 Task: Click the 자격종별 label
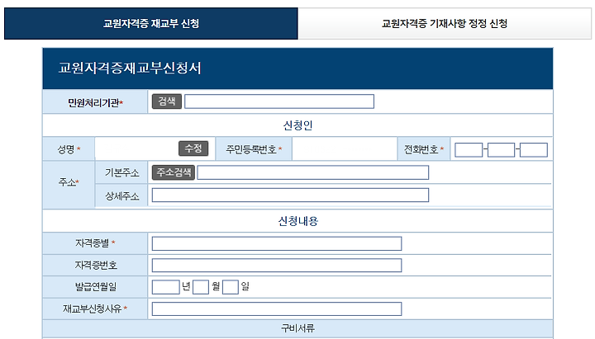pyautogui.click(x=93, y=242)
